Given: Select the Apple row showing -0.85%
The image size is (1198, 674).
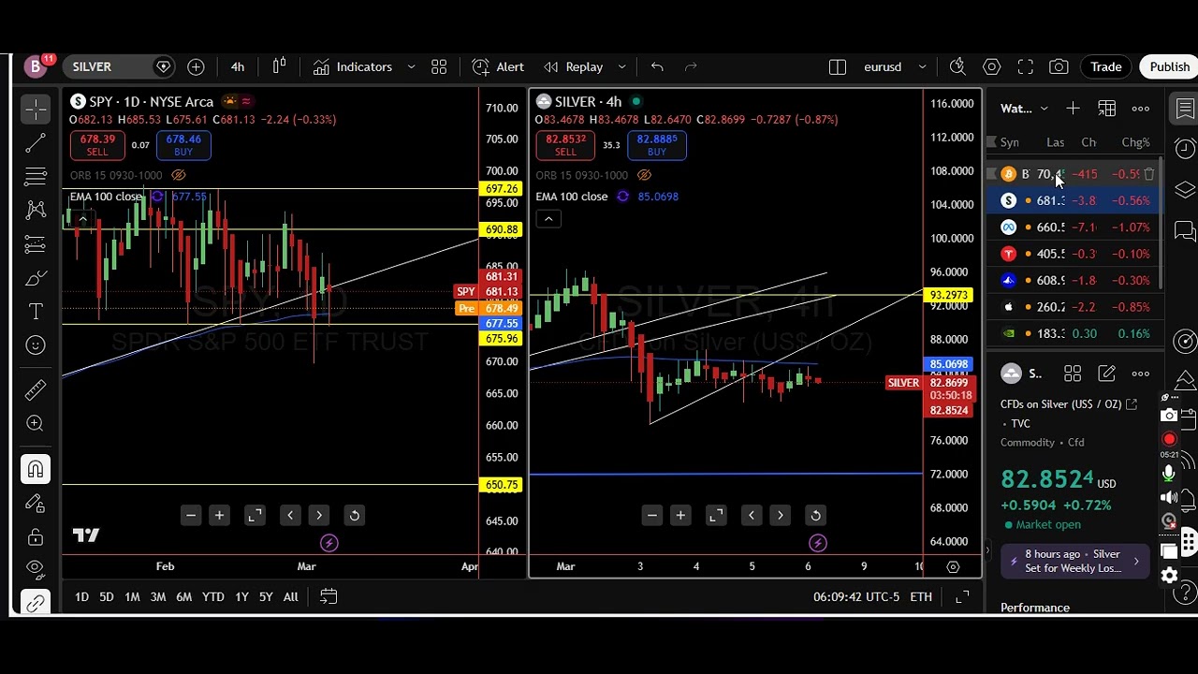Looking at the screenshot, I should click(x=1074, y=306).
